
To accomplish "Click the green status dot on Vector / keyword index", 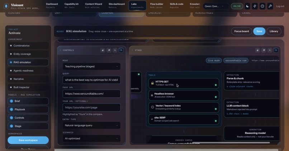I will (x=215, y=109).
